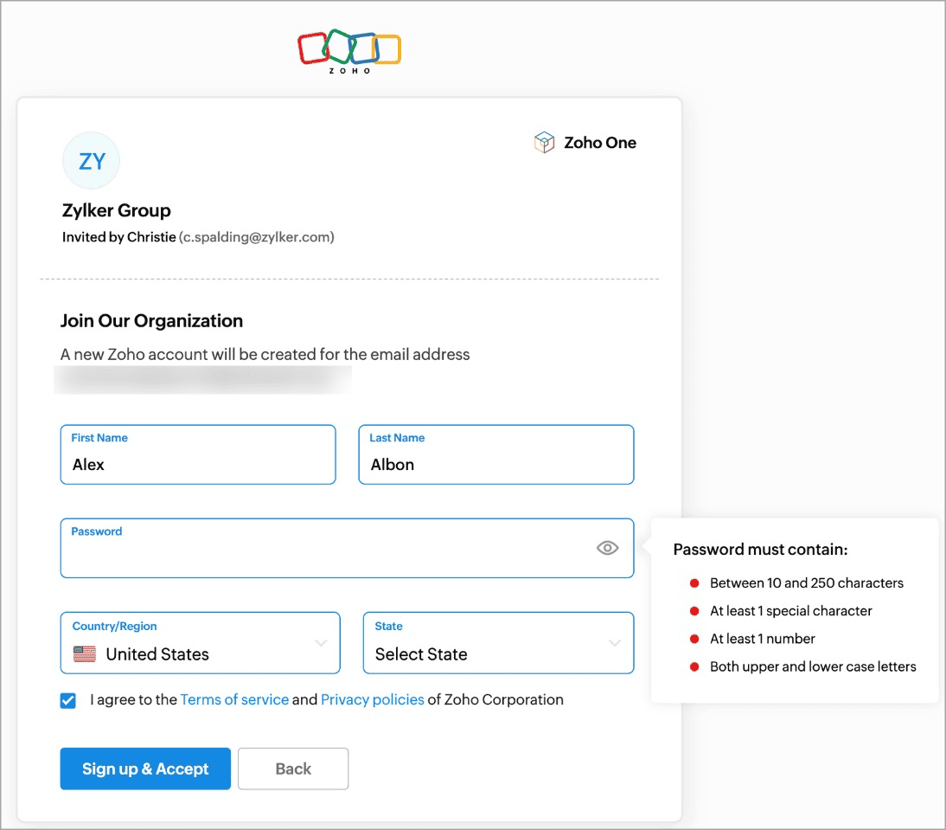946x830 pixels.
Task: Focus the Last Name field
Action: (x=495, y=465)
